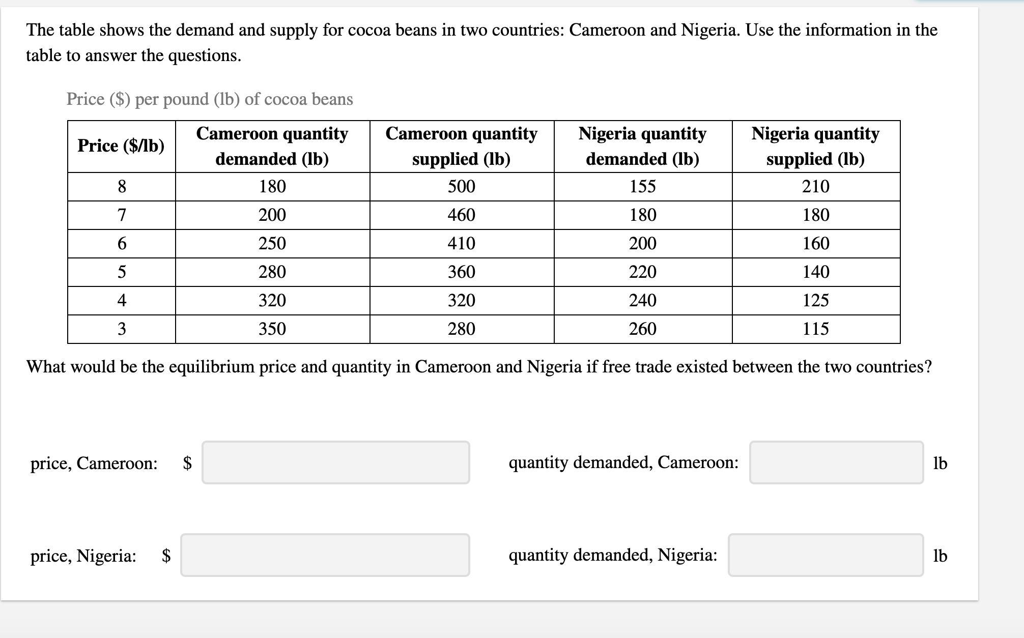Click the Price ($/lb) column header
Screen dimensions: 1024x638
pyautogui.click(x=121, y=146)
